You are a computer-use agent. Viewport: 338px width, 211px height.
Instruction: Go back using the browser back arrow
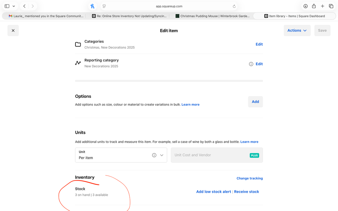click(24, 6)
